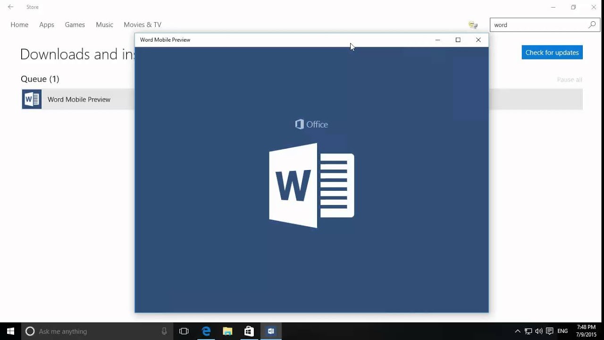This screenshot has height=340, width=604.
Task: Open the Games tab in Store
Action: tap(75, 25)
